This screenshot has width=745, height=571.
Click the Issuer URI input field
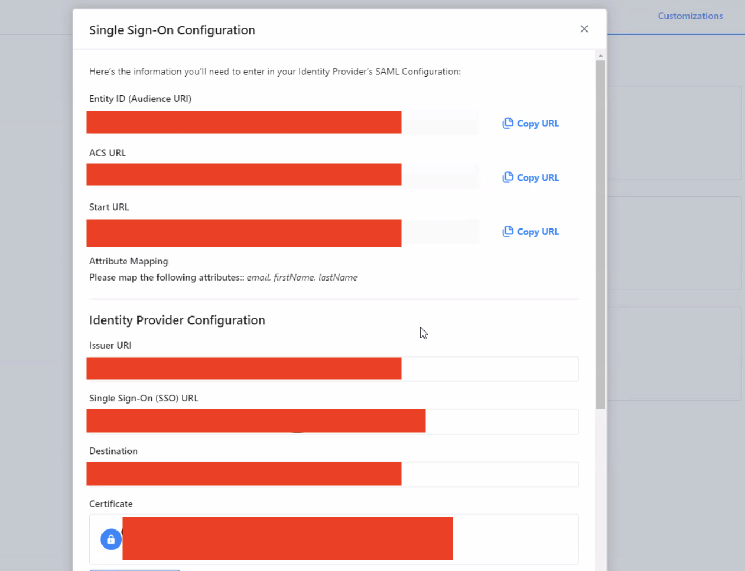coord(333,369)
